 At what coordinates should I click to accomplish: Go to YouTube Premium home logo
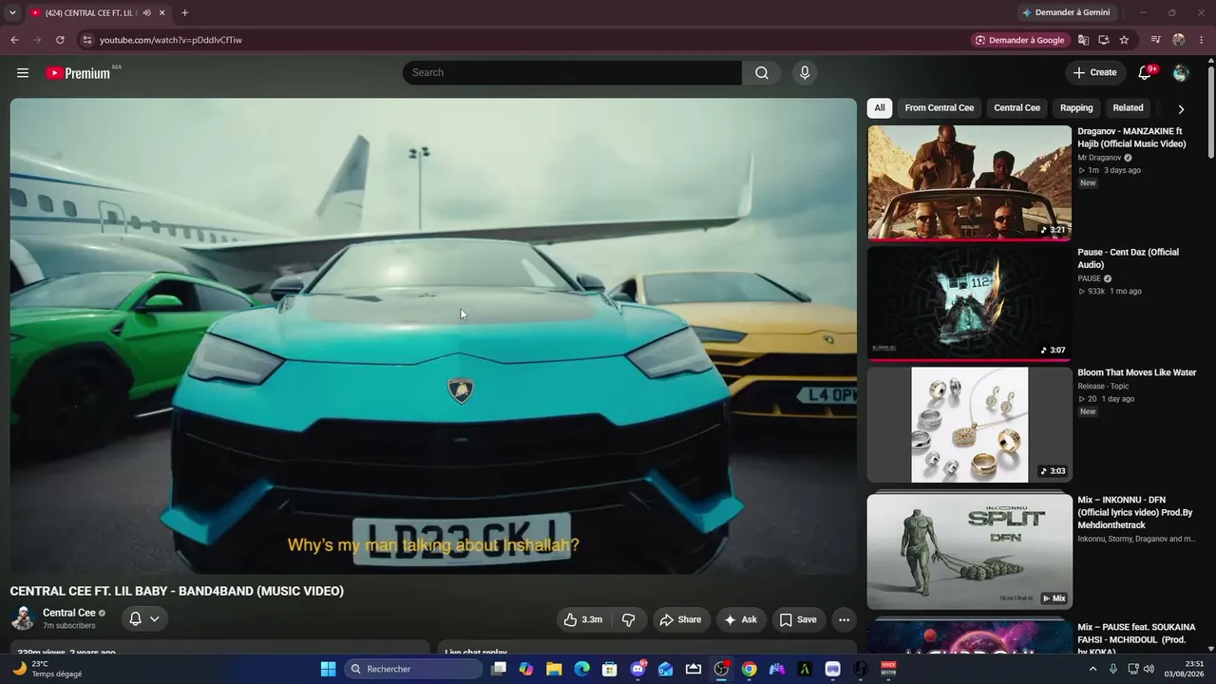78,73
